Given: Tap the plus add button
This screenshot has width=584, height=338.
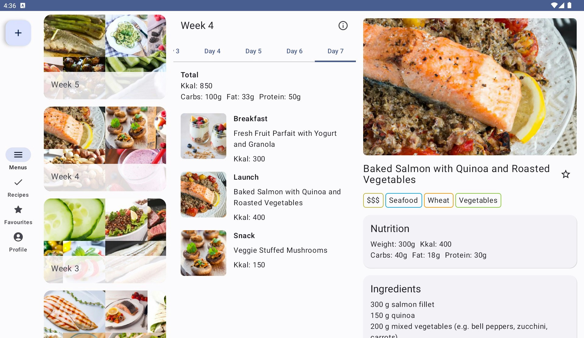Looking at the screenshot, I should point(18,33).
